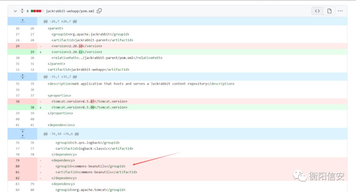The height and width of the screenshot is (192, 356).
Task: Click the diffstat colored blocks indicator
Action: coord(37,11)
